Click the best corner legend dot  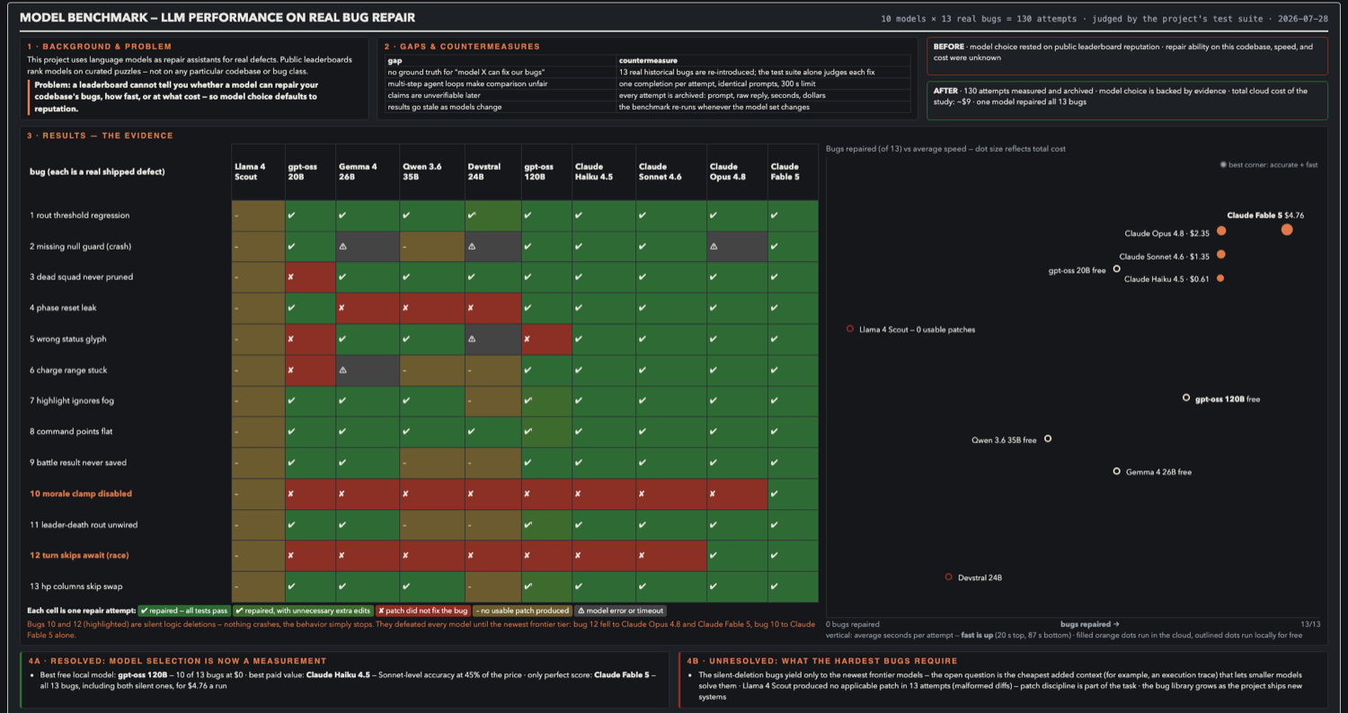pyautogui.click(x=1223, y=165)
